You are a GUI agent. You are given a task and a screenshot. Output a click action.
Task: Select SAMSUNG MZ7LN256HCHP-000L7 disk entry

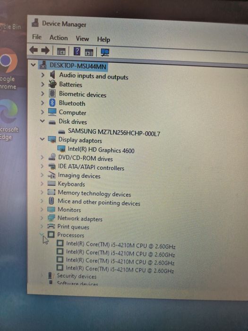pyautogui.click(x=114, y=132)
